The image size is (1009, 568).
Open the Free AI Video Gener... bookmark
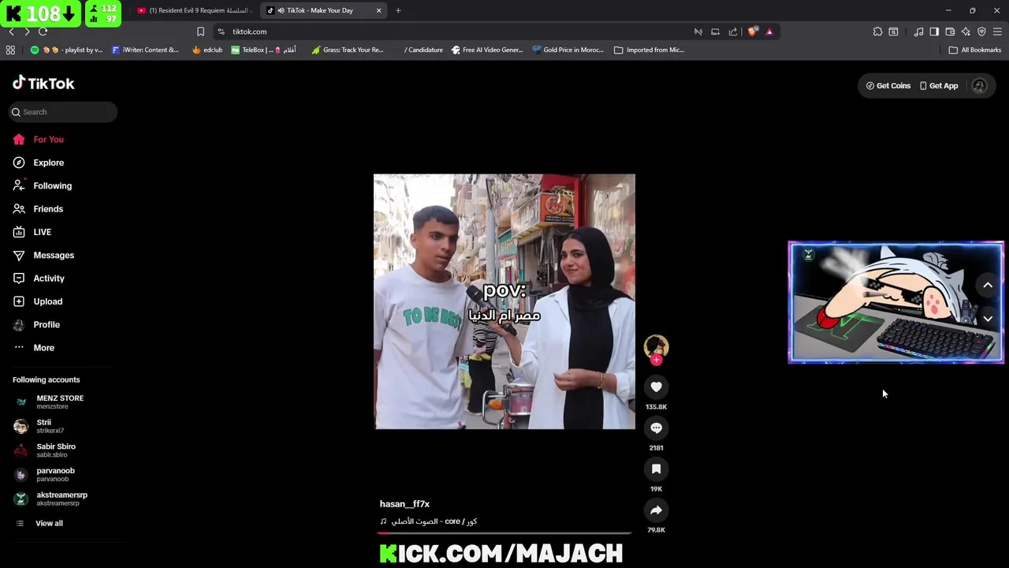point(486,50)
